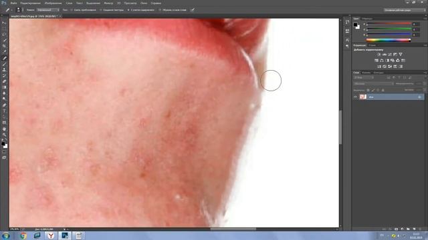Switch to the Swatches tab
The width and height of the screenshot is (428, 240).
[x=367, y=19]
